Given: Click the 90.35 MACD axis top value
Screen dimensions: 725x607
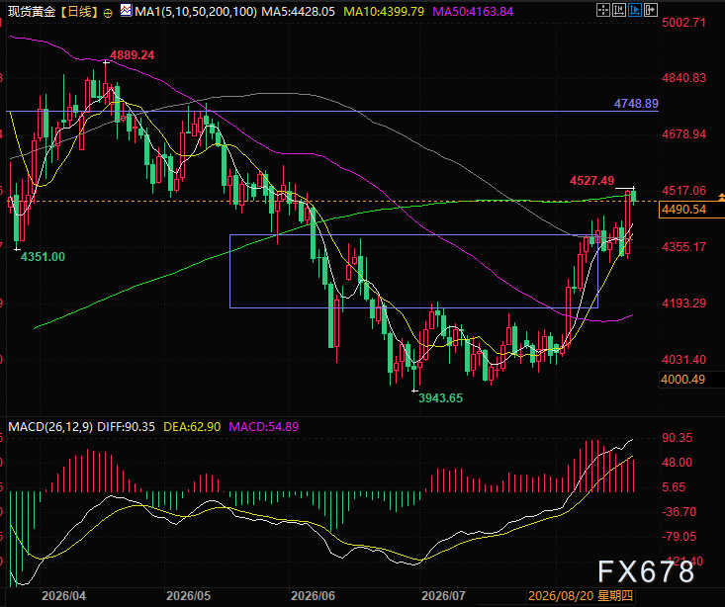Looking at the screenshot, I should pos(677,438).
